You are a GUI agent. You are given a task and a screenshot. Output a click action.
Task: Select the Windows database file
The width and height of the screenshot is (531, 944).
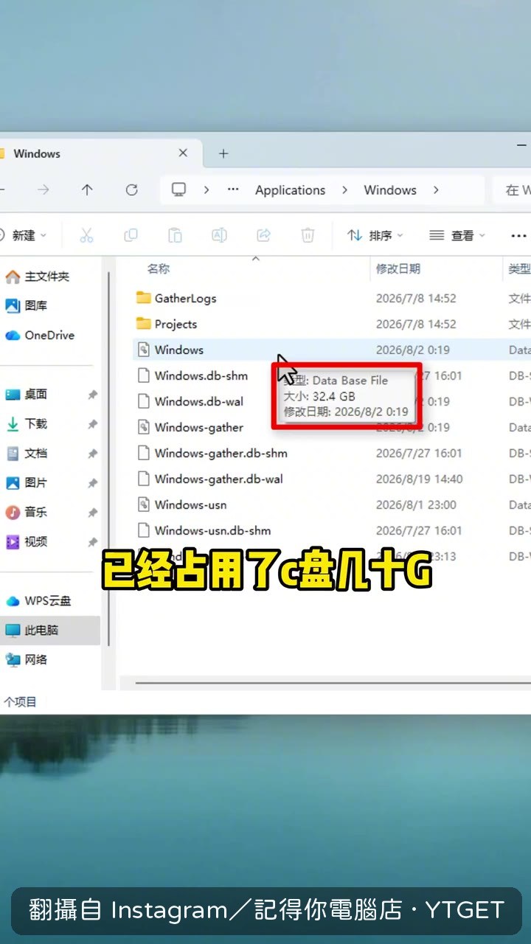[331, 350]
